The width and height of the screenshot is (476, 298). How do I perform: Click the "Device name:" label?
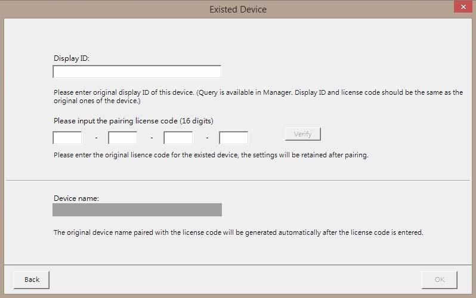[x=76, y=198]
